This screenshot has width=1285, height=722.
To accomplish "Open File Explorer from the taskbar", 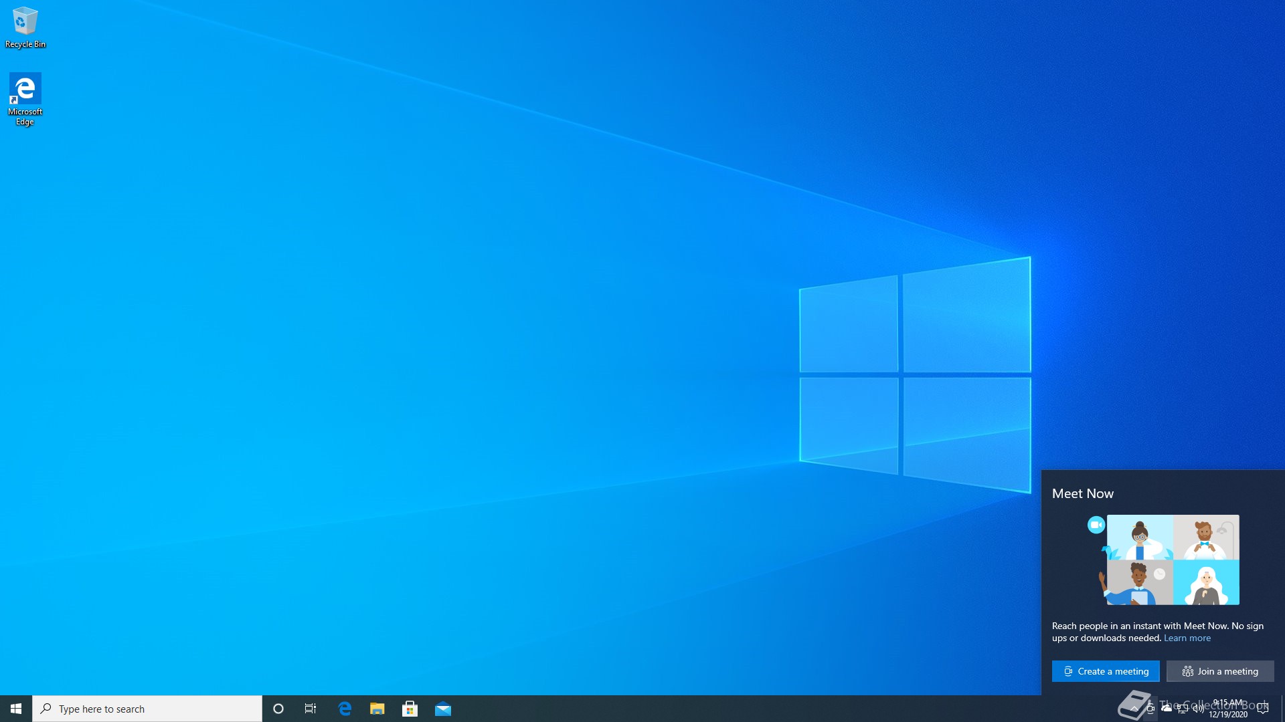I will point(377,709).
